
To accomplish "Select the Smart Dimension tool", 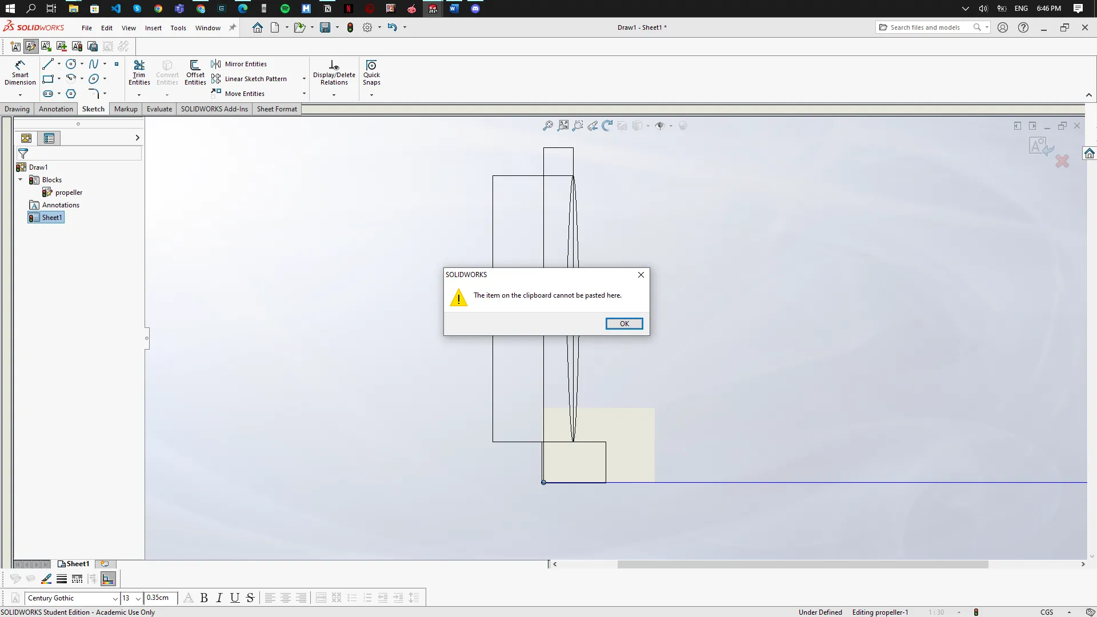I will pyautogui.click(x=20, y=73).
